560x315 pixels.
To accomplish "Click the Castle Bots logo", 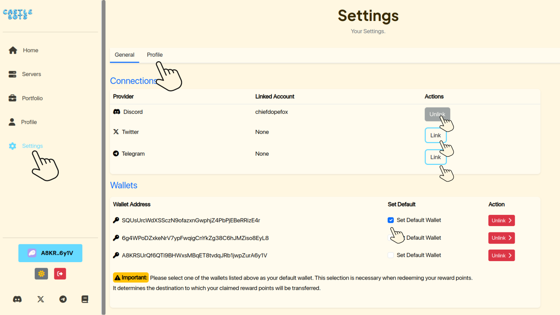I will pos(18,14).
